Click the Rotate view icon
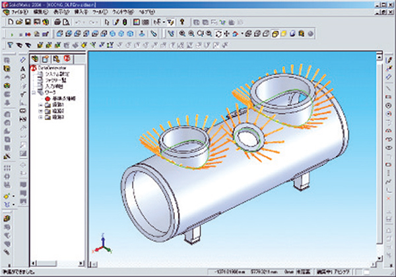 (219, 32)
